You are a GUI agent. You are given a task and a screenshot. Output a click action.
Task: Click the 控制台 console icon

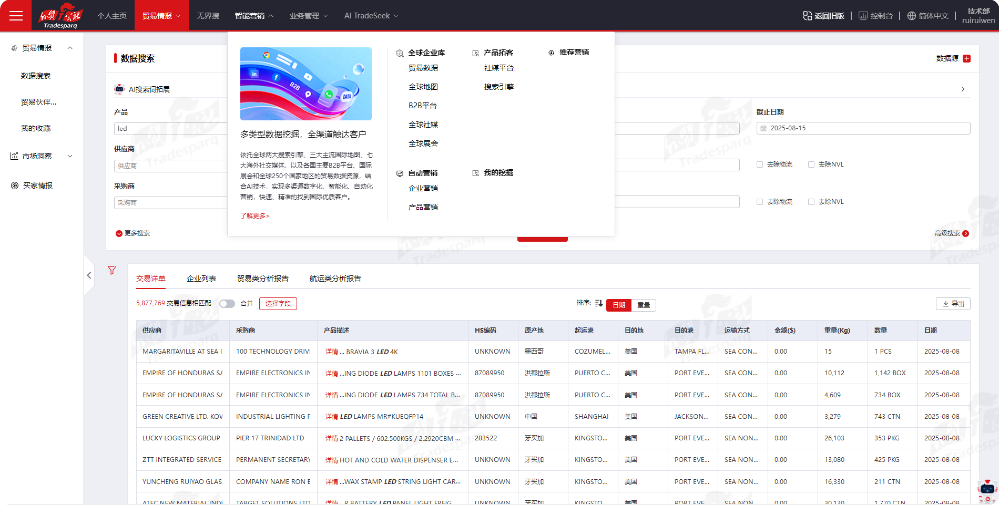[x=863, y=16]
